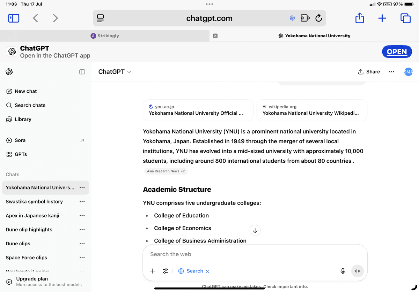Open options for Swastika symbol history chat
This screenshot has height=292, width=419.
point(82,201)
